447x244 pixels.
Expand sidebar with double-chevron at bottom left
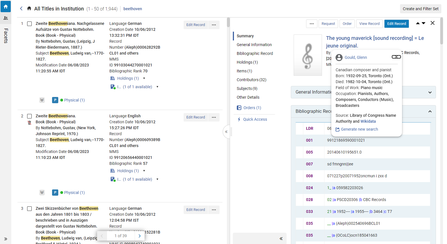tap(6, 239)
